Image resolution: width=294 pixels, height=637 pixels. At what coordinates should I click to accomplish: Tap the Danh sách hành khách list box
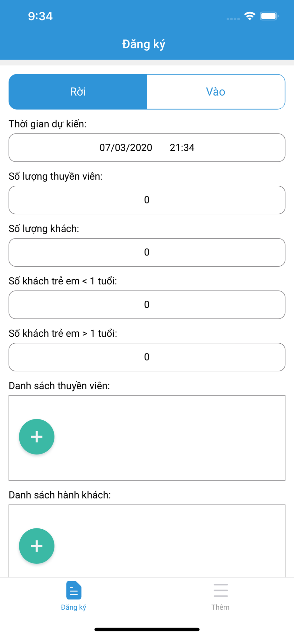click(x=147, y=541)
